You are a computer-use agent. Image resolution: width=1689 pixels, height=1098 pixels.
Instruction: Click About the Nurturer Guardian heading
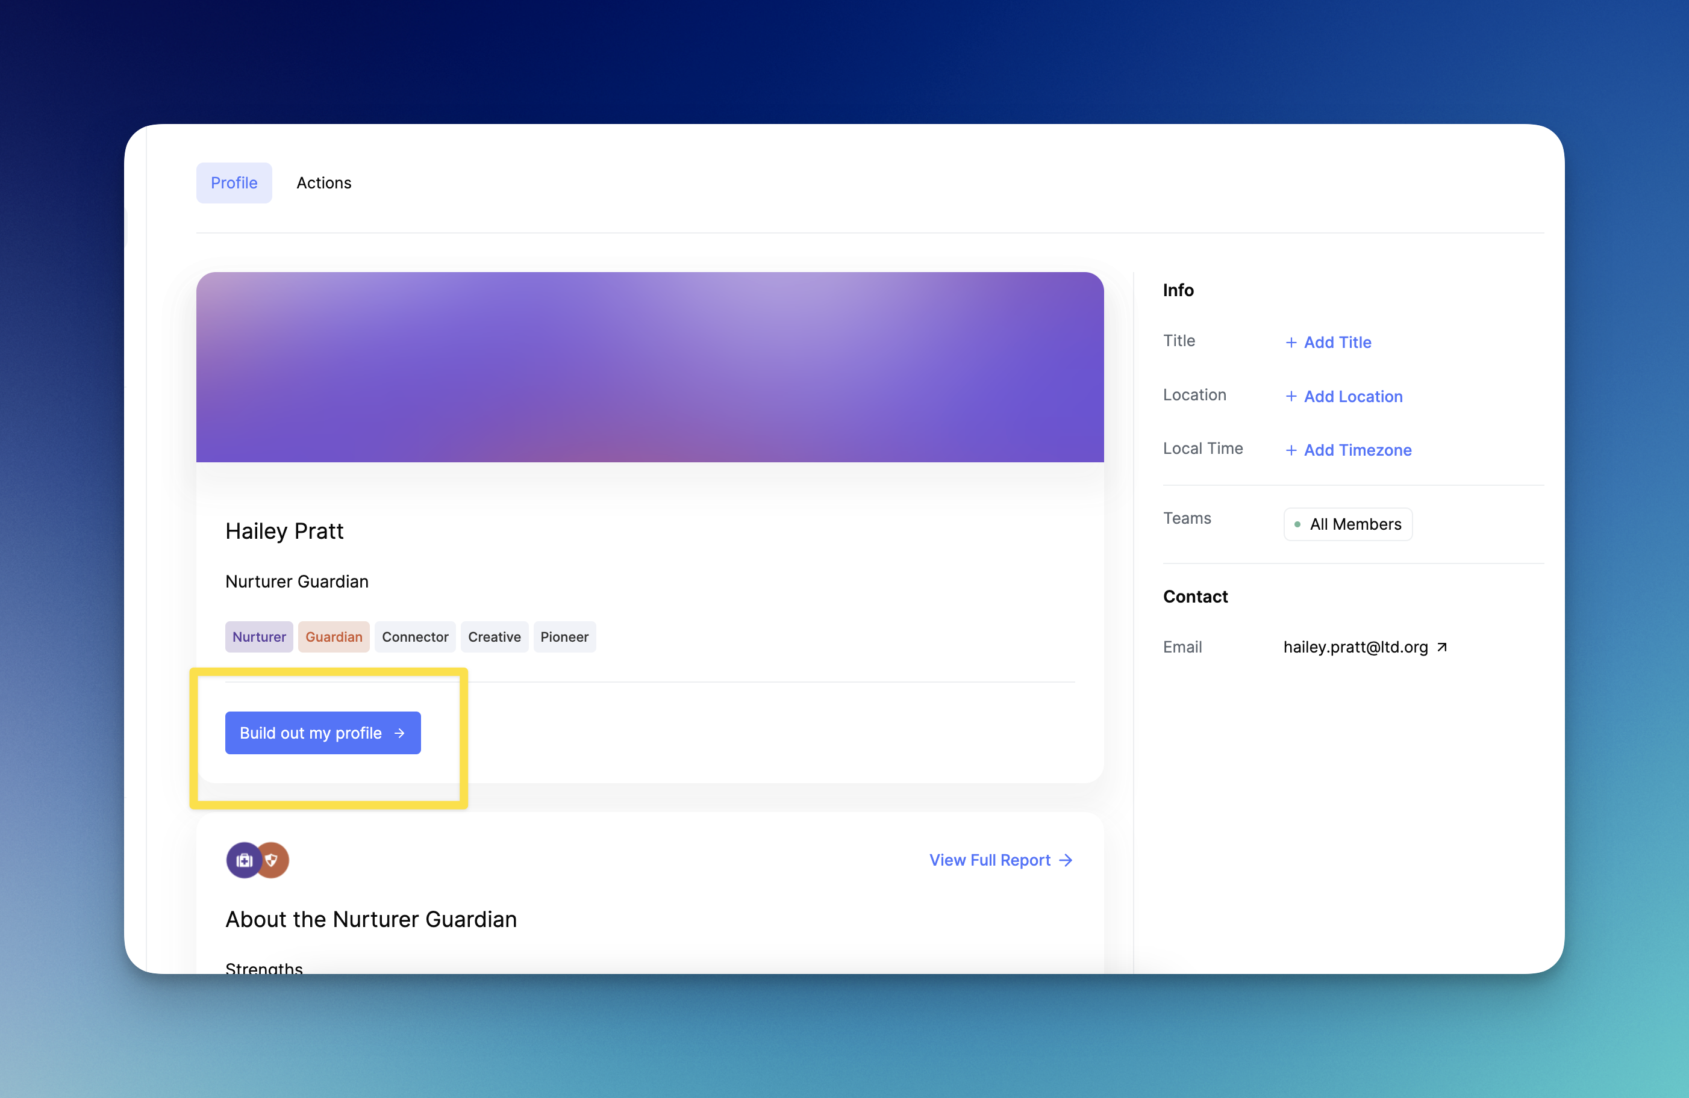pos(371,919)
